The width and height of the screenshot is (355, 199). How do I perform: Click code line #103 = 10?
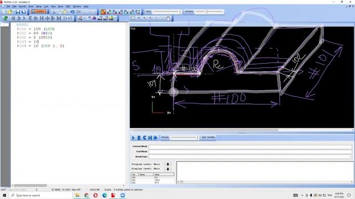28,42
